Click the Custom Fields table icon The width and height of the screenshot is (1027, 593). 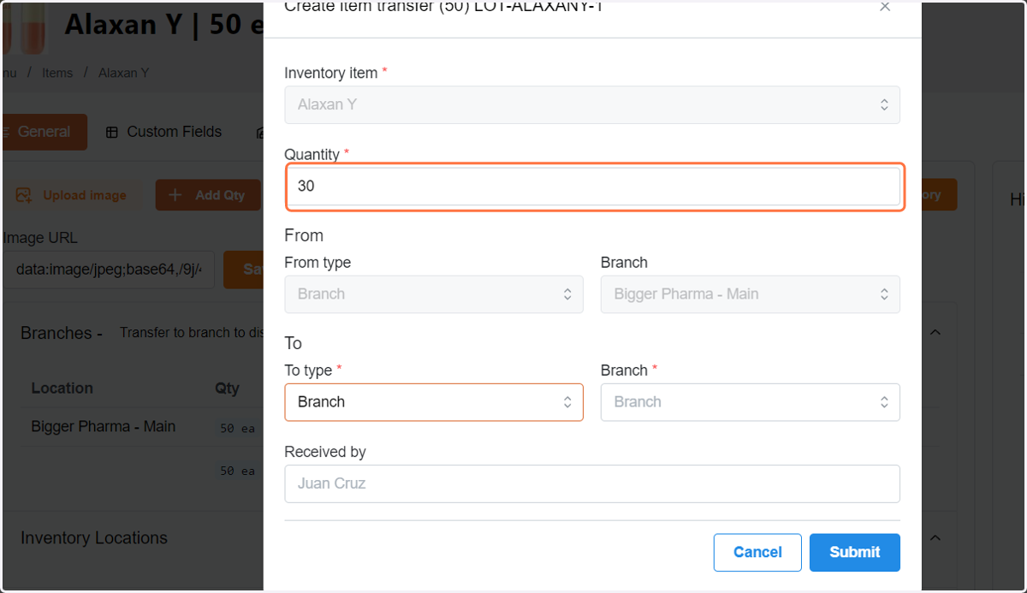pos(112,133)
